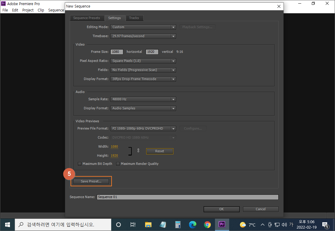Image resolution: width=335 pixels, height=231 pixels.
Task: Select the Settings tab
Action: coord(115,18)
